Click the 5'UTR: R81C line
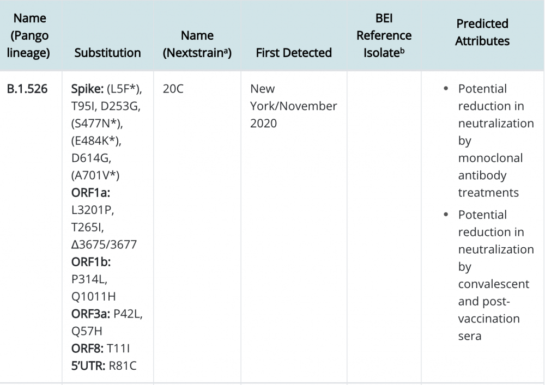The image size is (545, 385). (104, 365)
